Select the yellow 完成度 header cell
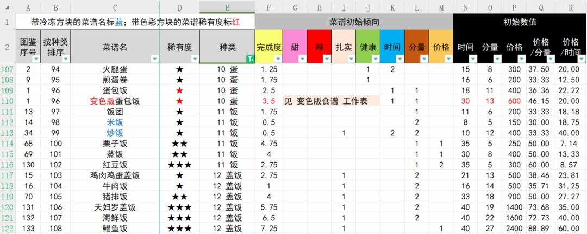The width and height of the screenshot is (587, 234). [269, 47]
